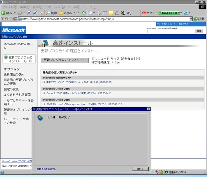Open 非表示の更新プログラムの復元 sidebar link

click(x=18, y=82)
